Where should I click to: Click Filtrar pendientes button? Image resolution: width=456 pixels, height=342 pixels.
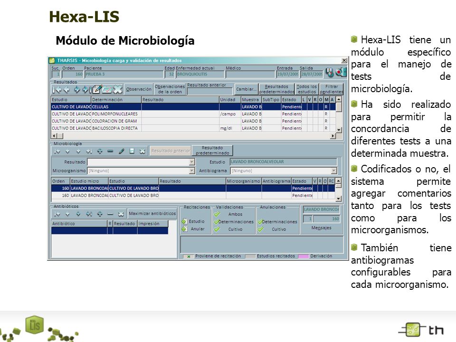332,89
